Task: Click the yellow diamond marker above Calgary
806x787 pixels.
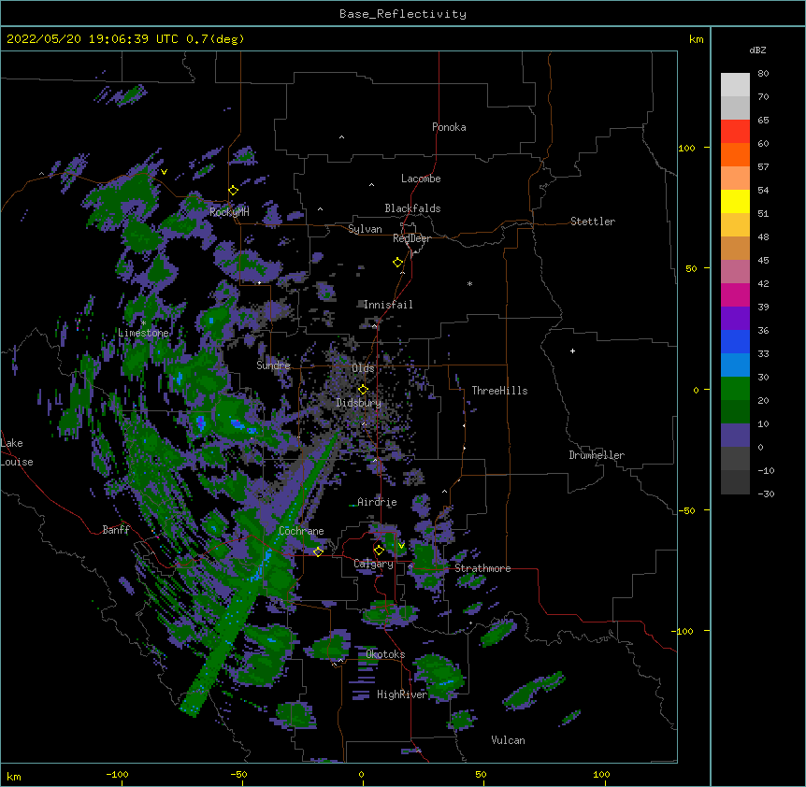Action: 379,551
